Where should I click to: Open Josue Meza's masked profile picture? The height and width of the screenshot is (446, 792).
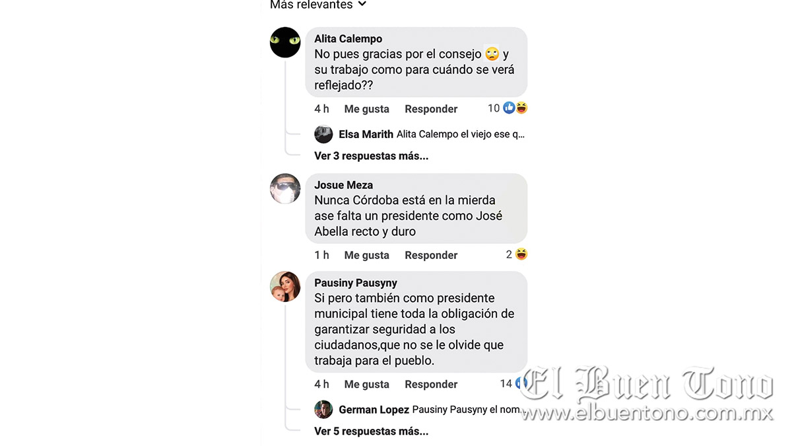pos(285,189)
